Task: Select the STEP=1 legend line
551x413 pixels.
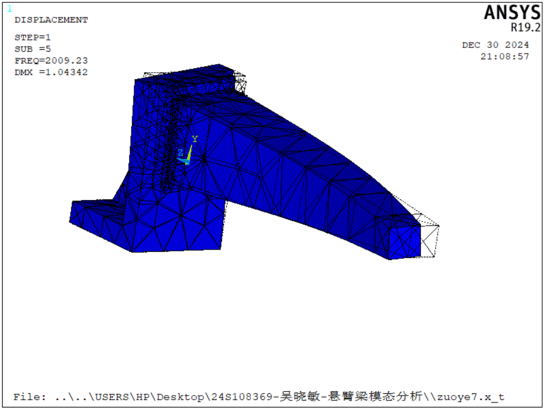Action: click(x=33, y=37)
